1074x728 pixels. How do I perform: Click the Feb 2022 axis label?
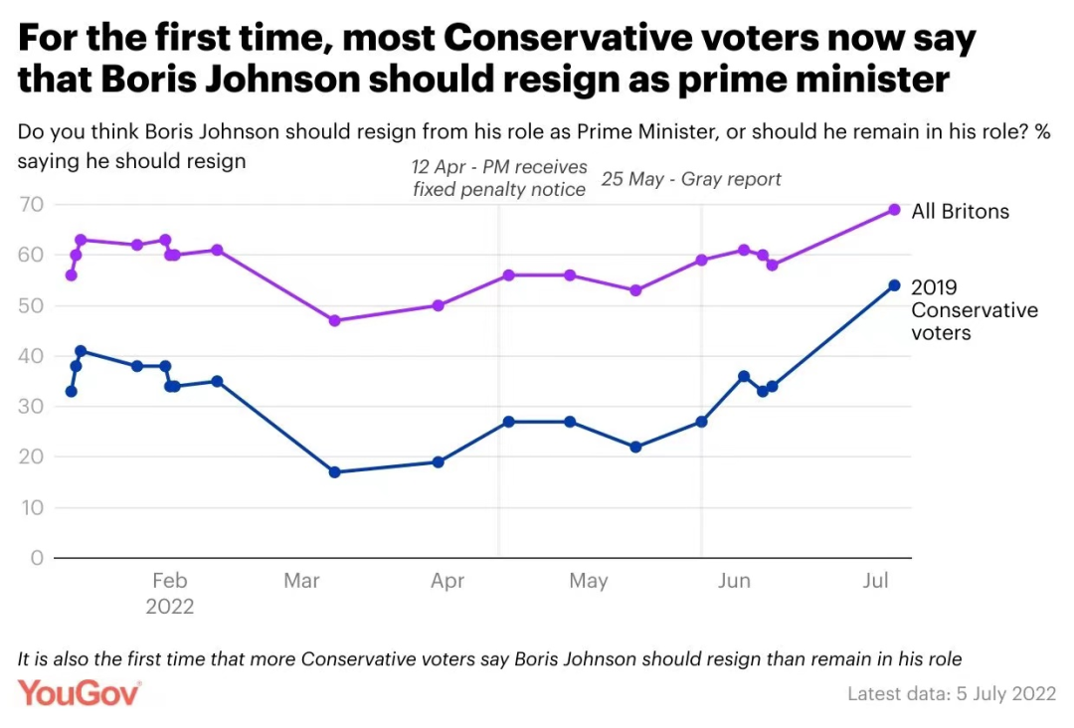170,593
